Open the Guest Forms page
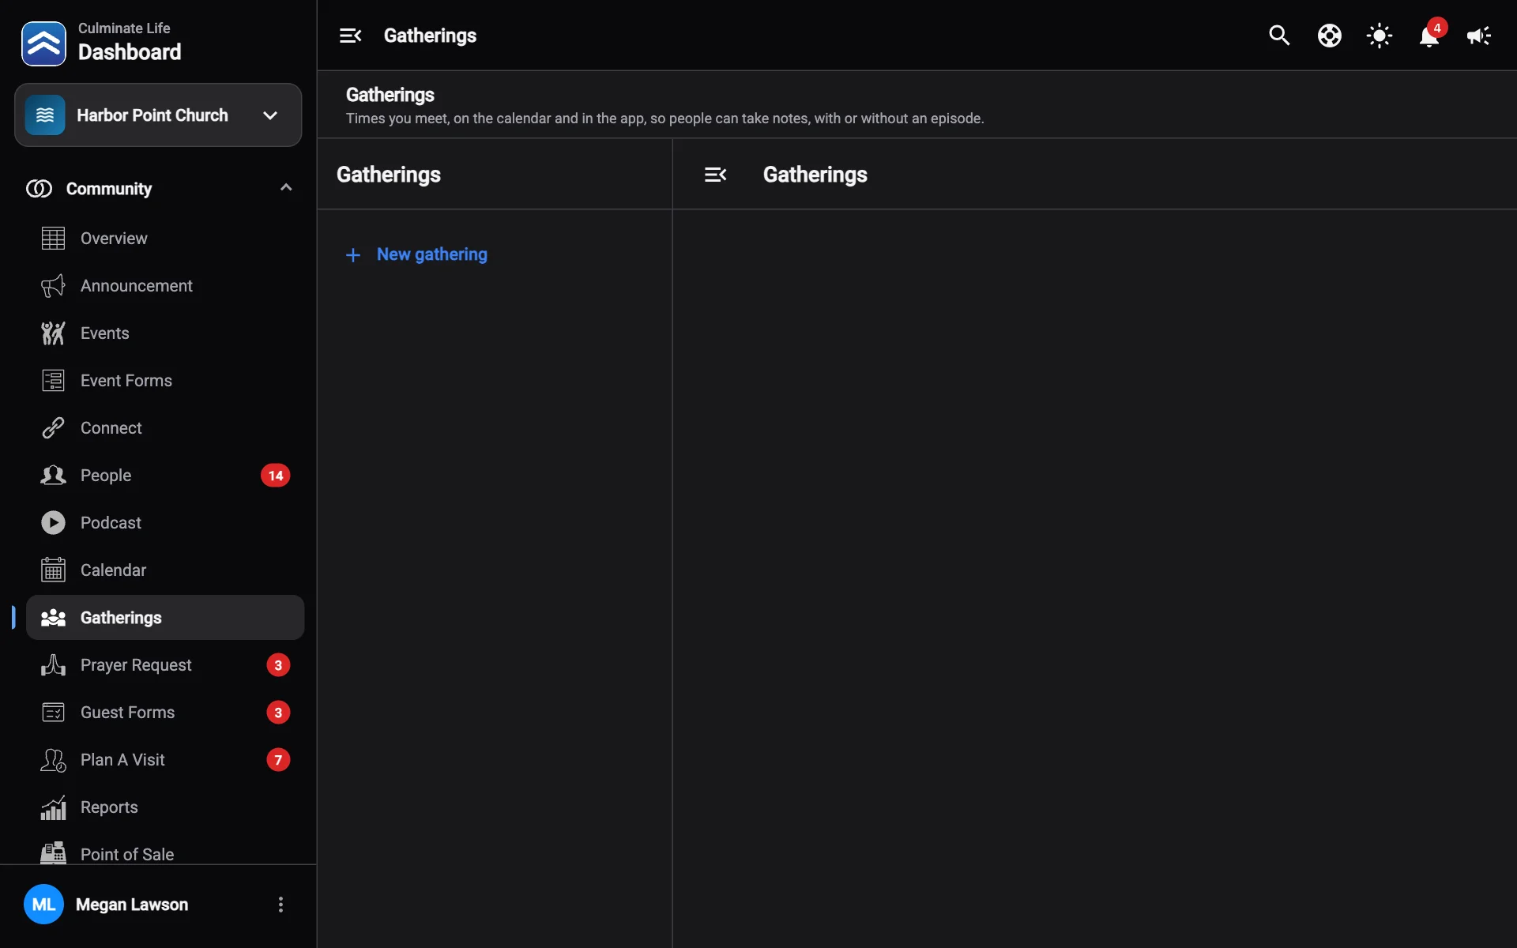The height and width of the screenshot is (948, 1517). click(165, 713)
